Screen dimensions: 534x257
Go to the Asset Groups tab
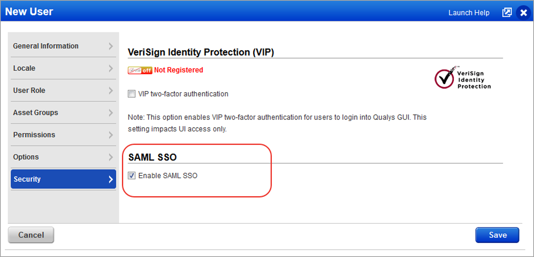36,113
